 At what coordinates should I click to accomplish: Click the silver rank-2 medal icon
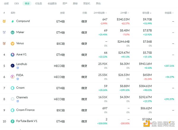click(4, 32)
